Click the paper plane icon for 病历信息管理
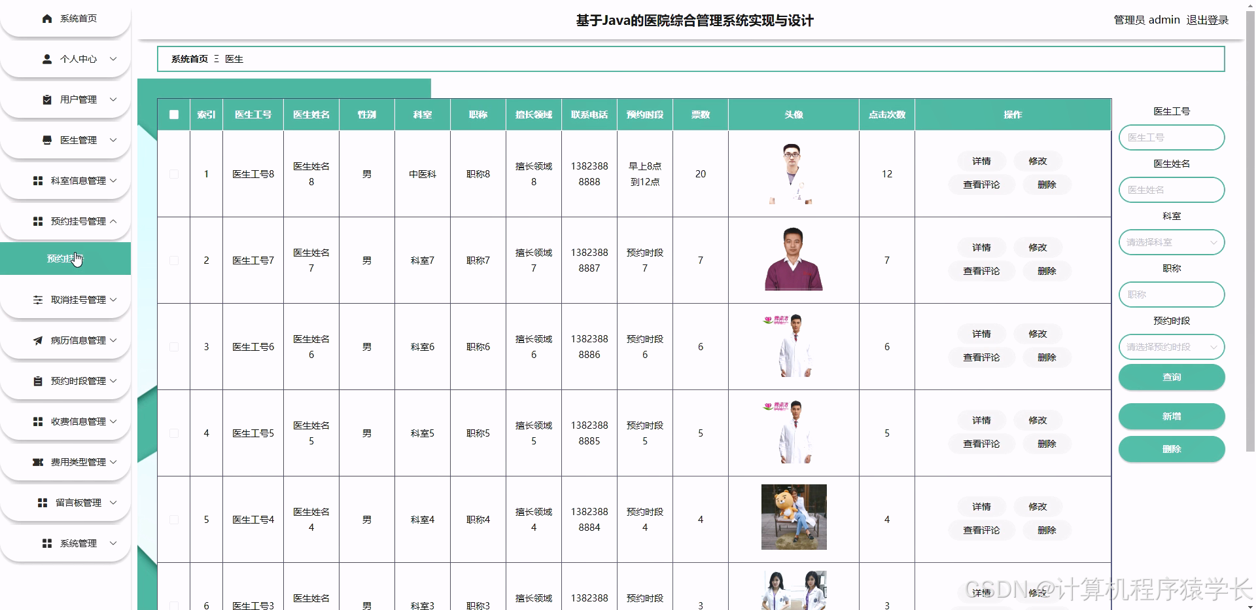 pos(38,340)
